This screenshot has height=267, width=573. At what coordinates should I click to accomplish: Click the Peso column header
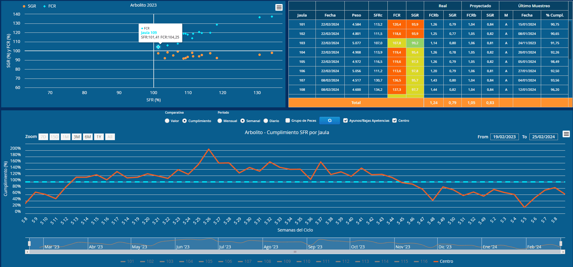click(x=356, y=15)
